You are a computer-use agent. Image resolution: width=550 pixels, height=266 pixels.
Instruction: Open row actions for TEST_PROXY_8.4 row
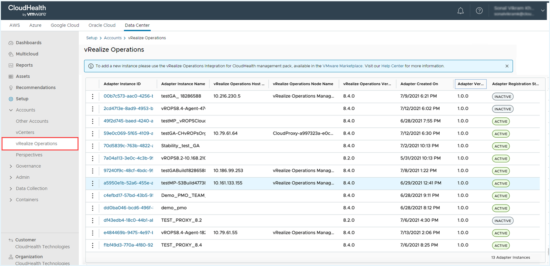click(x=93, y=245)
